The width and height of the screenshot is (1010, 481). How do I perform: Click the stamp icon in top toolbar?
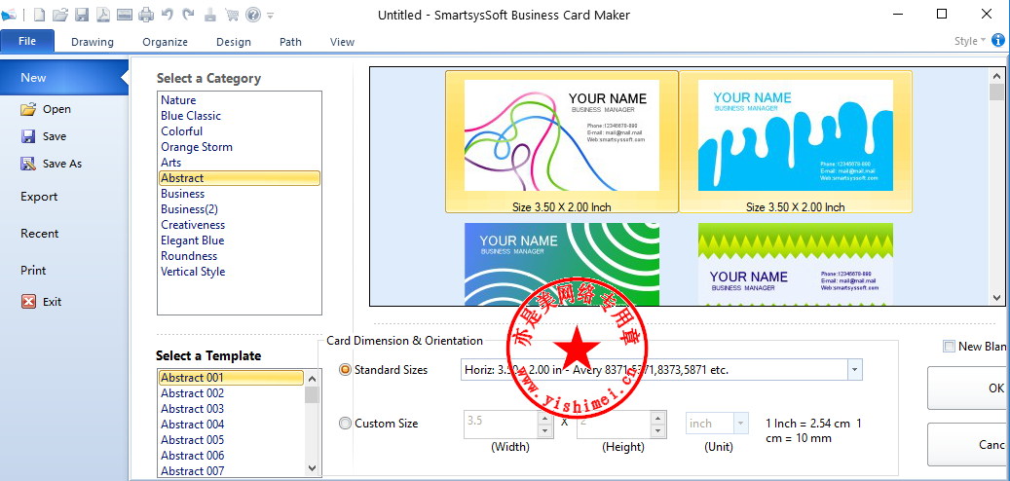(210, 15)
